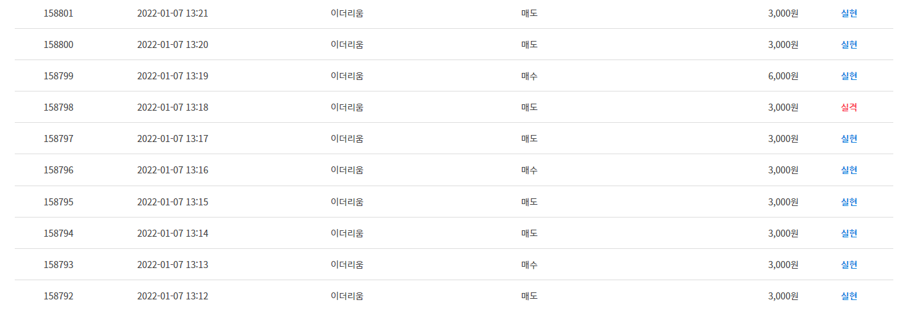Click the order number 158798
901x309 pixels.
click(58, 107)
